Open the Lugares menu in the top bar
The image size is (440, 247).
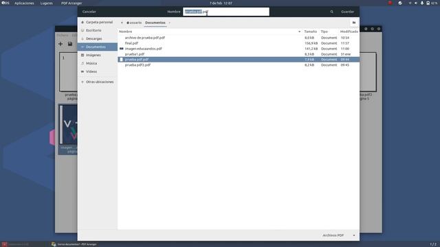point(46,3)
